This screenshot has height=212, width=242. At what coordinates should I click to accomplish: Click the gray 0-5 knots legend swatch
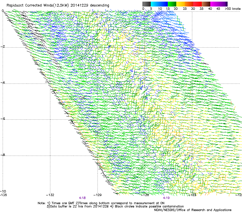coord(147,4)
